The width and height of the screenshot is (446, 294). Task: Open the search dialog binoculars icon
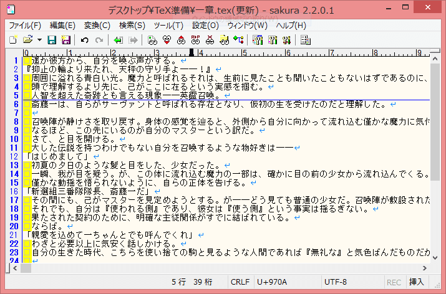click(x=152, y=40)
